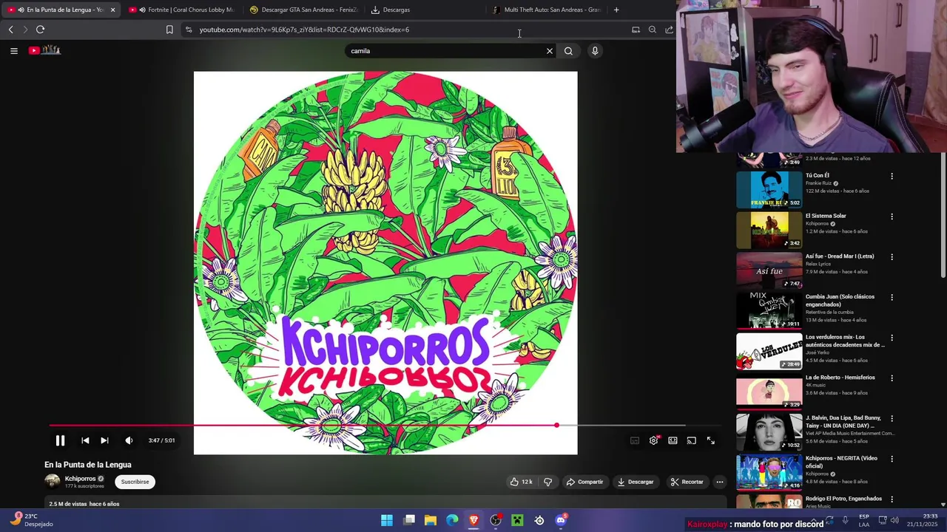The height and width of the screenshot is (532, 947).
Task: Open options for Kchiporros NEGRITA video
Action: click(892, 459)
